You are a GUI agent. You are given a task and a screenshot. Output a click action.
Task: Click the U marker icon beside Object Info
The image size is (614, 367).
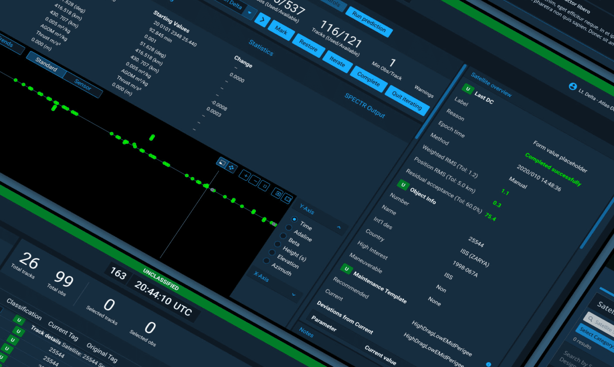click(403, 185)
